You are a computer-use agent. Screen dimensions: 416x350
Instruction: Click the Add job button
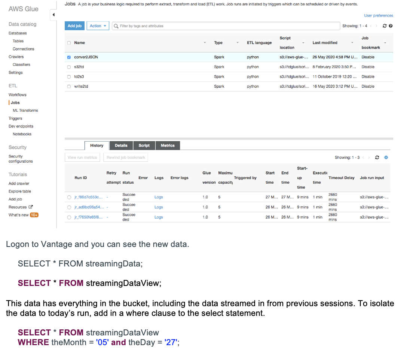coord(74,26)
